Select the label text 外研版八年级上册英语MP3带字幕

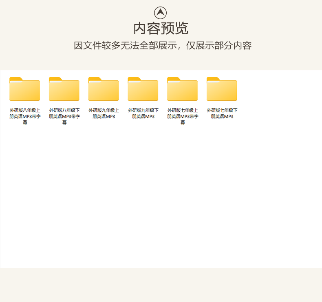(25, 116)
